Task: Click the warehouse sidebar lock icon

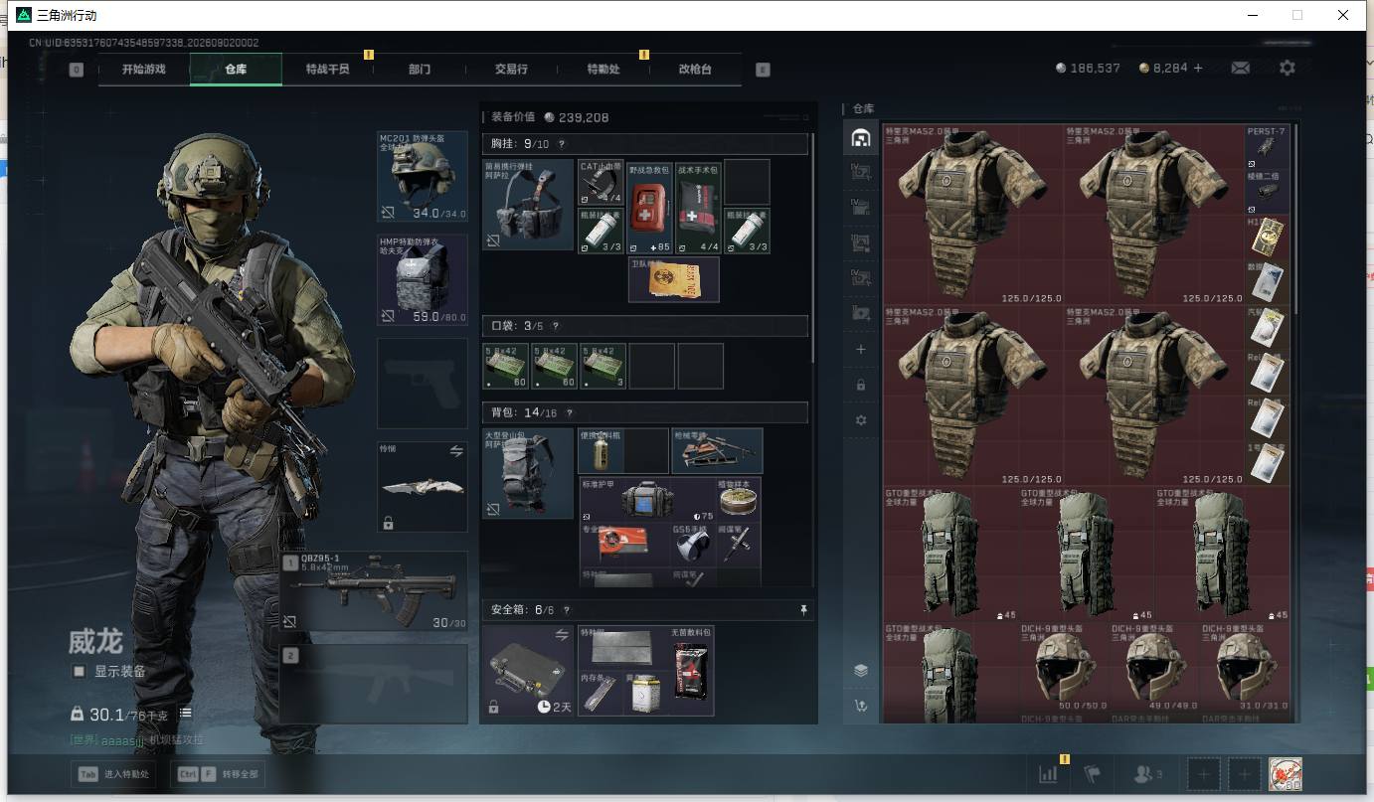Action: (861, 385)
